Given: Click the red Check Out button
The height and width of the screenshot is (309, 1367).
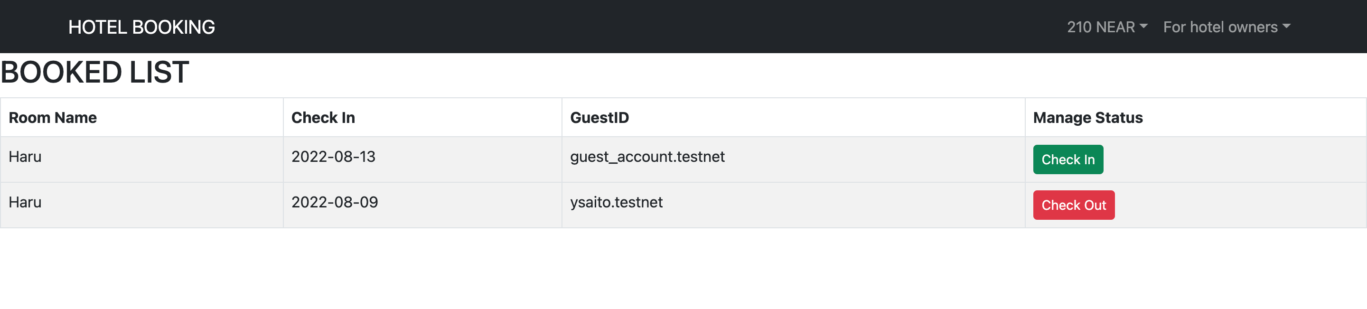Looking at the screenshot, I should pos(1074,205).
